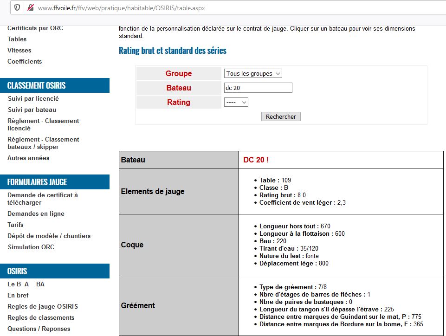The image size is (446, 336).
Task: Select Suivi par licencié
Action: click(x=33, y=99)
